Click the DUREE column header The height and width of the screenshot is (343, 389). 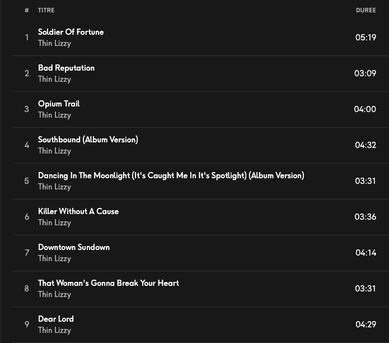(365, 10)
